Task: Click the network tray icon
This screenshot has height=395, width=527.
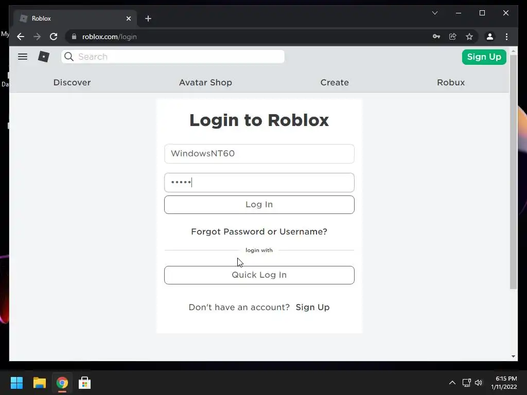Action: 466,383
